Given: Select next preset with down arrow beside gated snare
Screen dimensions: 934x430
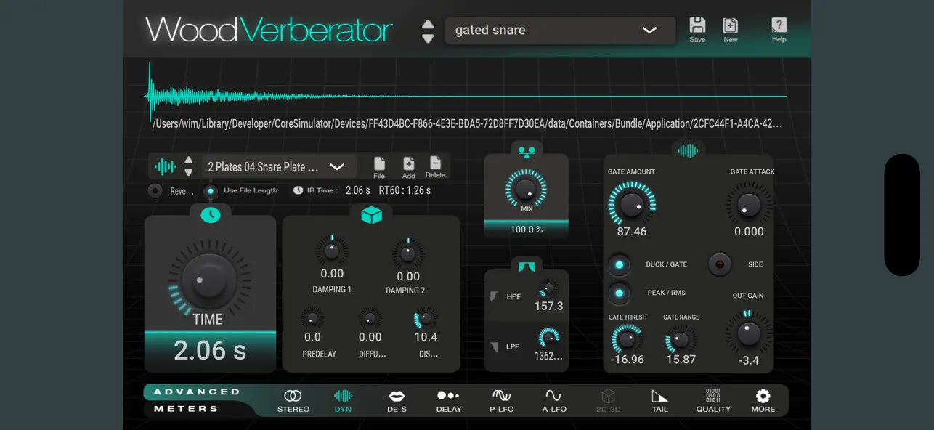Looking at the screenshot, I should pos(428,38).
